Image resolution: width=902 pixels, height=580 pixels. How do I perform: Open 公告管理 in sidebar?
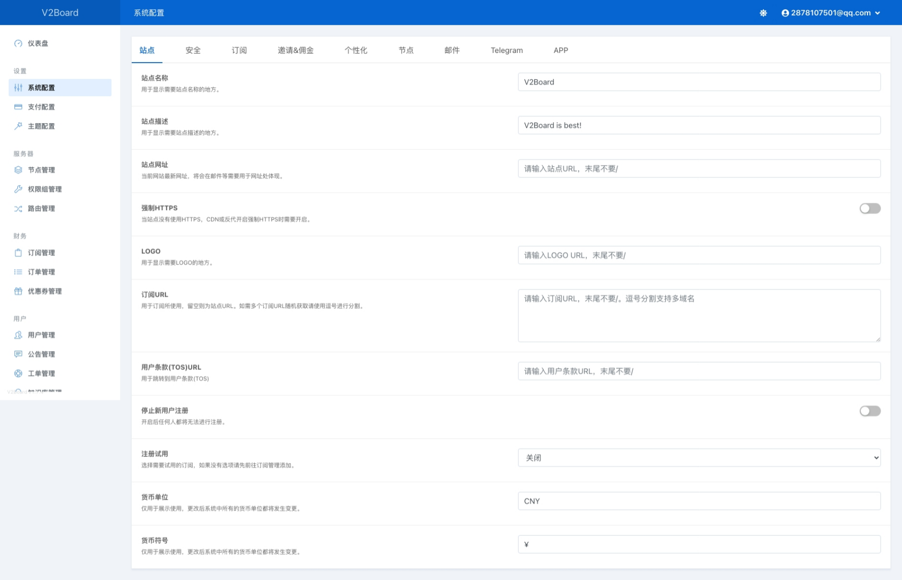(x=60, y=354)
